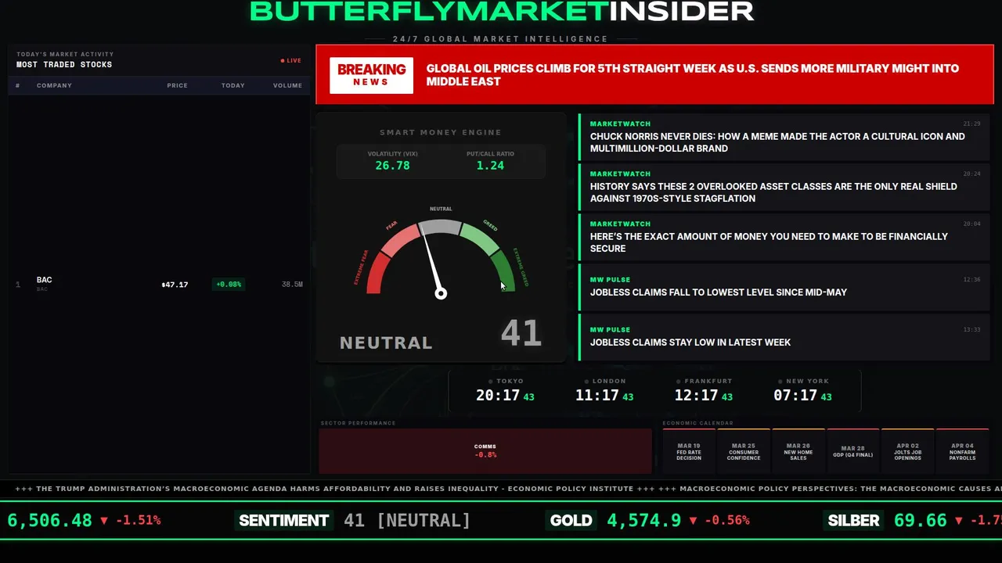The height and width of the screenshot is (563, 1002).
Task: Open the 1970s-style stagflation headline
Action: pyautogui.click(x=784, y=187)
